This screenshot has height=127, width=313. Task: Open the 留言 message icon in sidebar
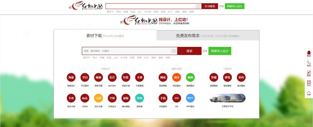click(x=309, y=73)
